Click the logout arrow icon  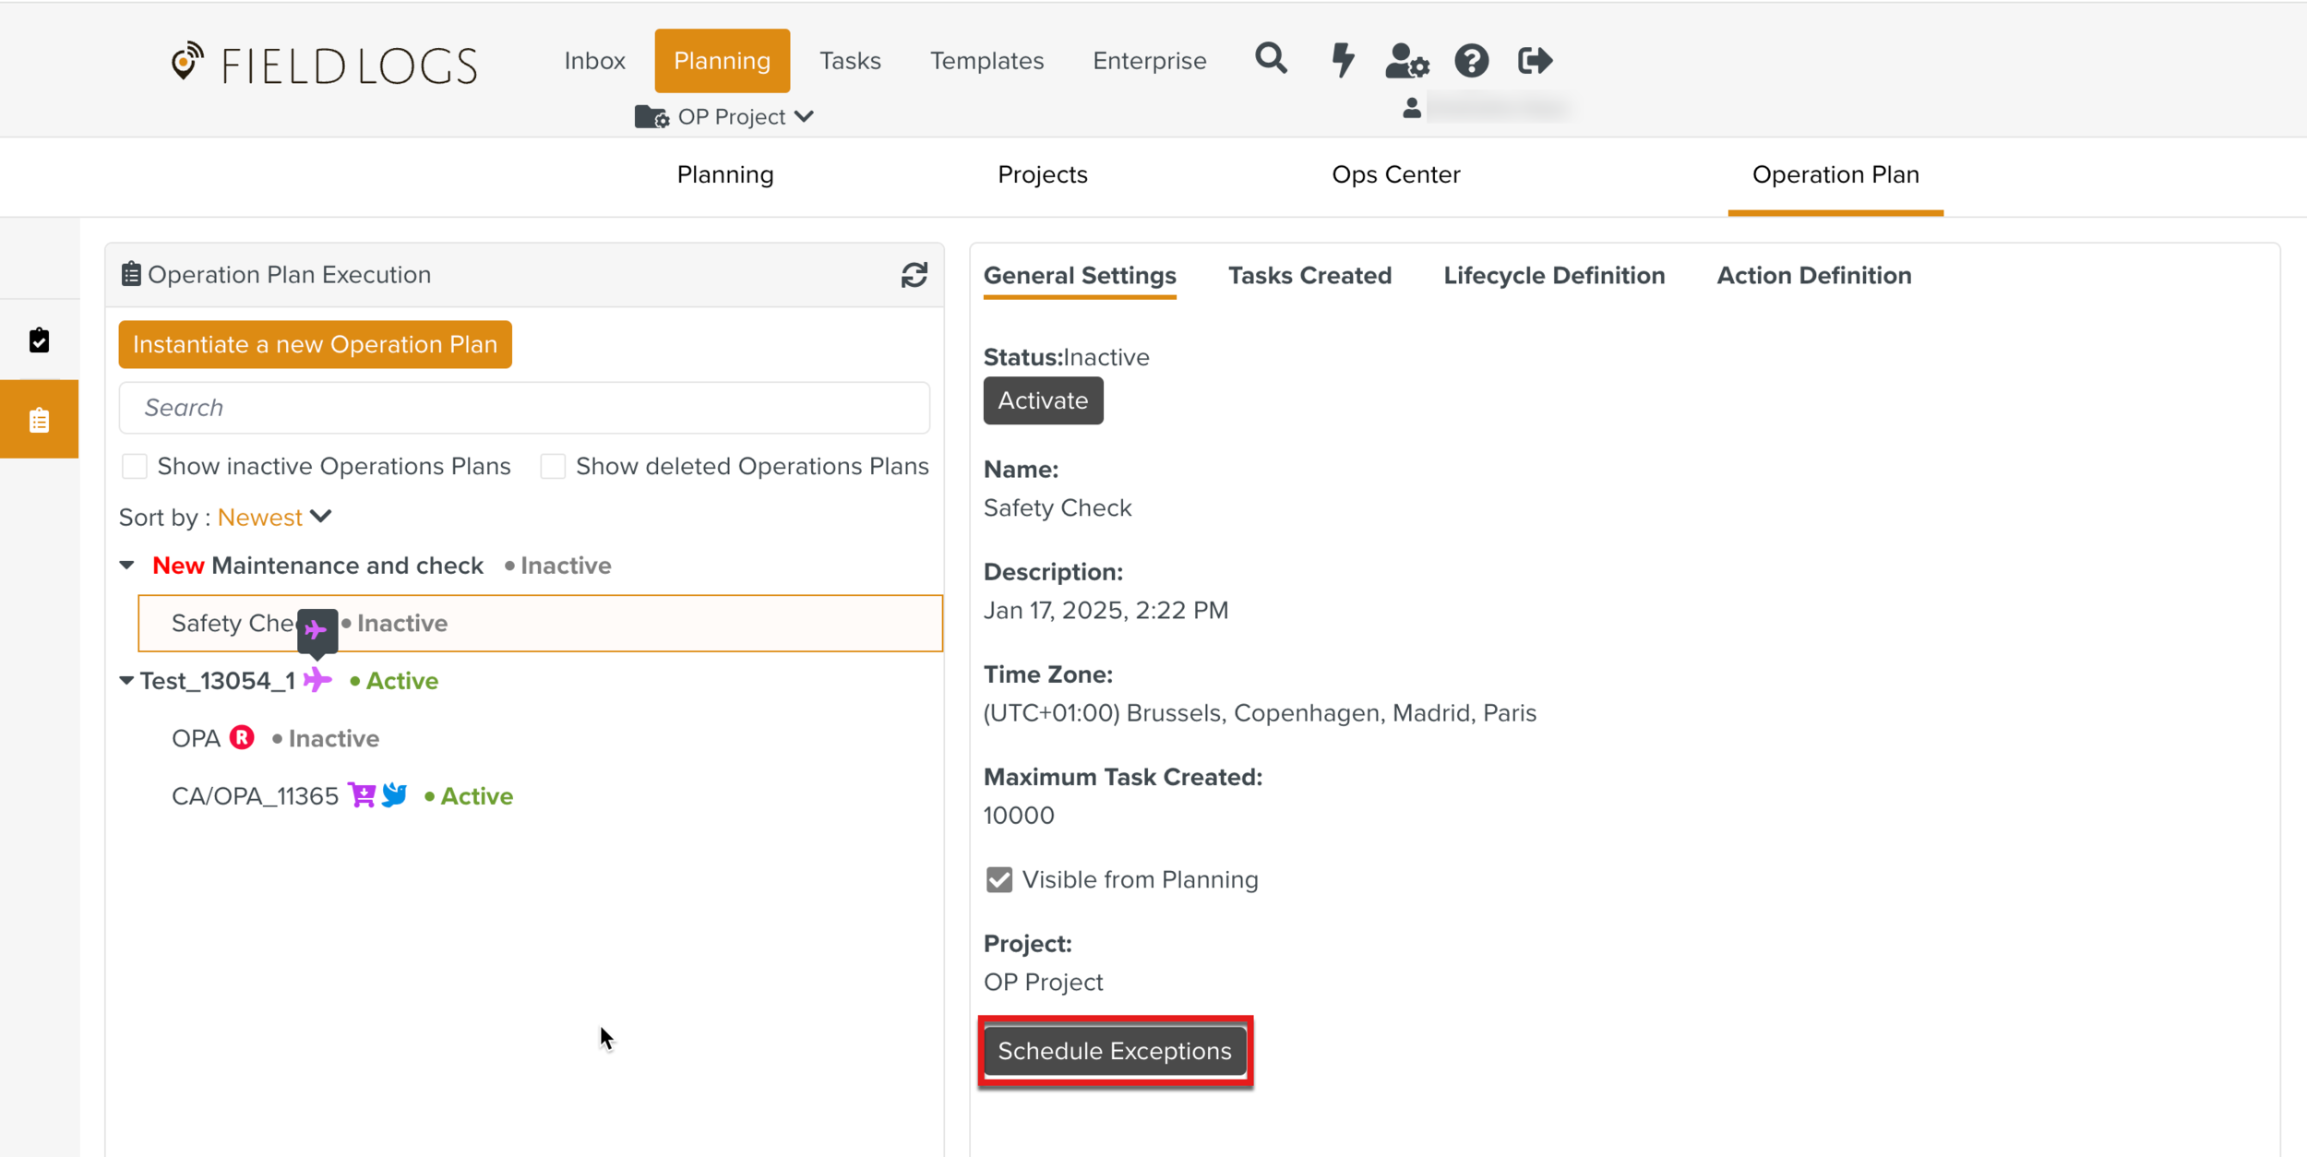click(x=1535, y=61)
